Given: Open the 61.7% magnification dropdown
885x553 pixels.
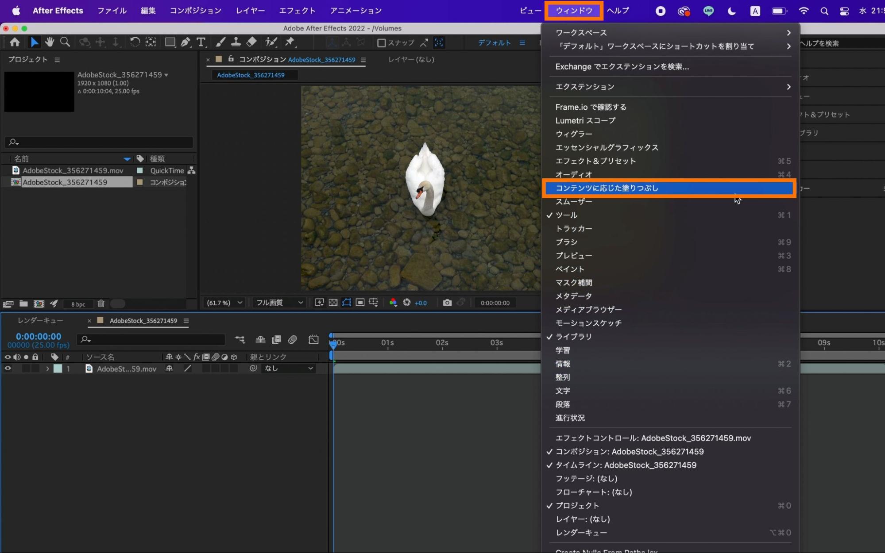Looking at the screenshot, I should pos(224,303).
